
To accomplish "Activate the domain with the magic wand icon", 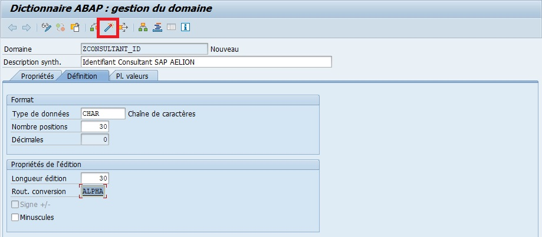I will 108,28.
